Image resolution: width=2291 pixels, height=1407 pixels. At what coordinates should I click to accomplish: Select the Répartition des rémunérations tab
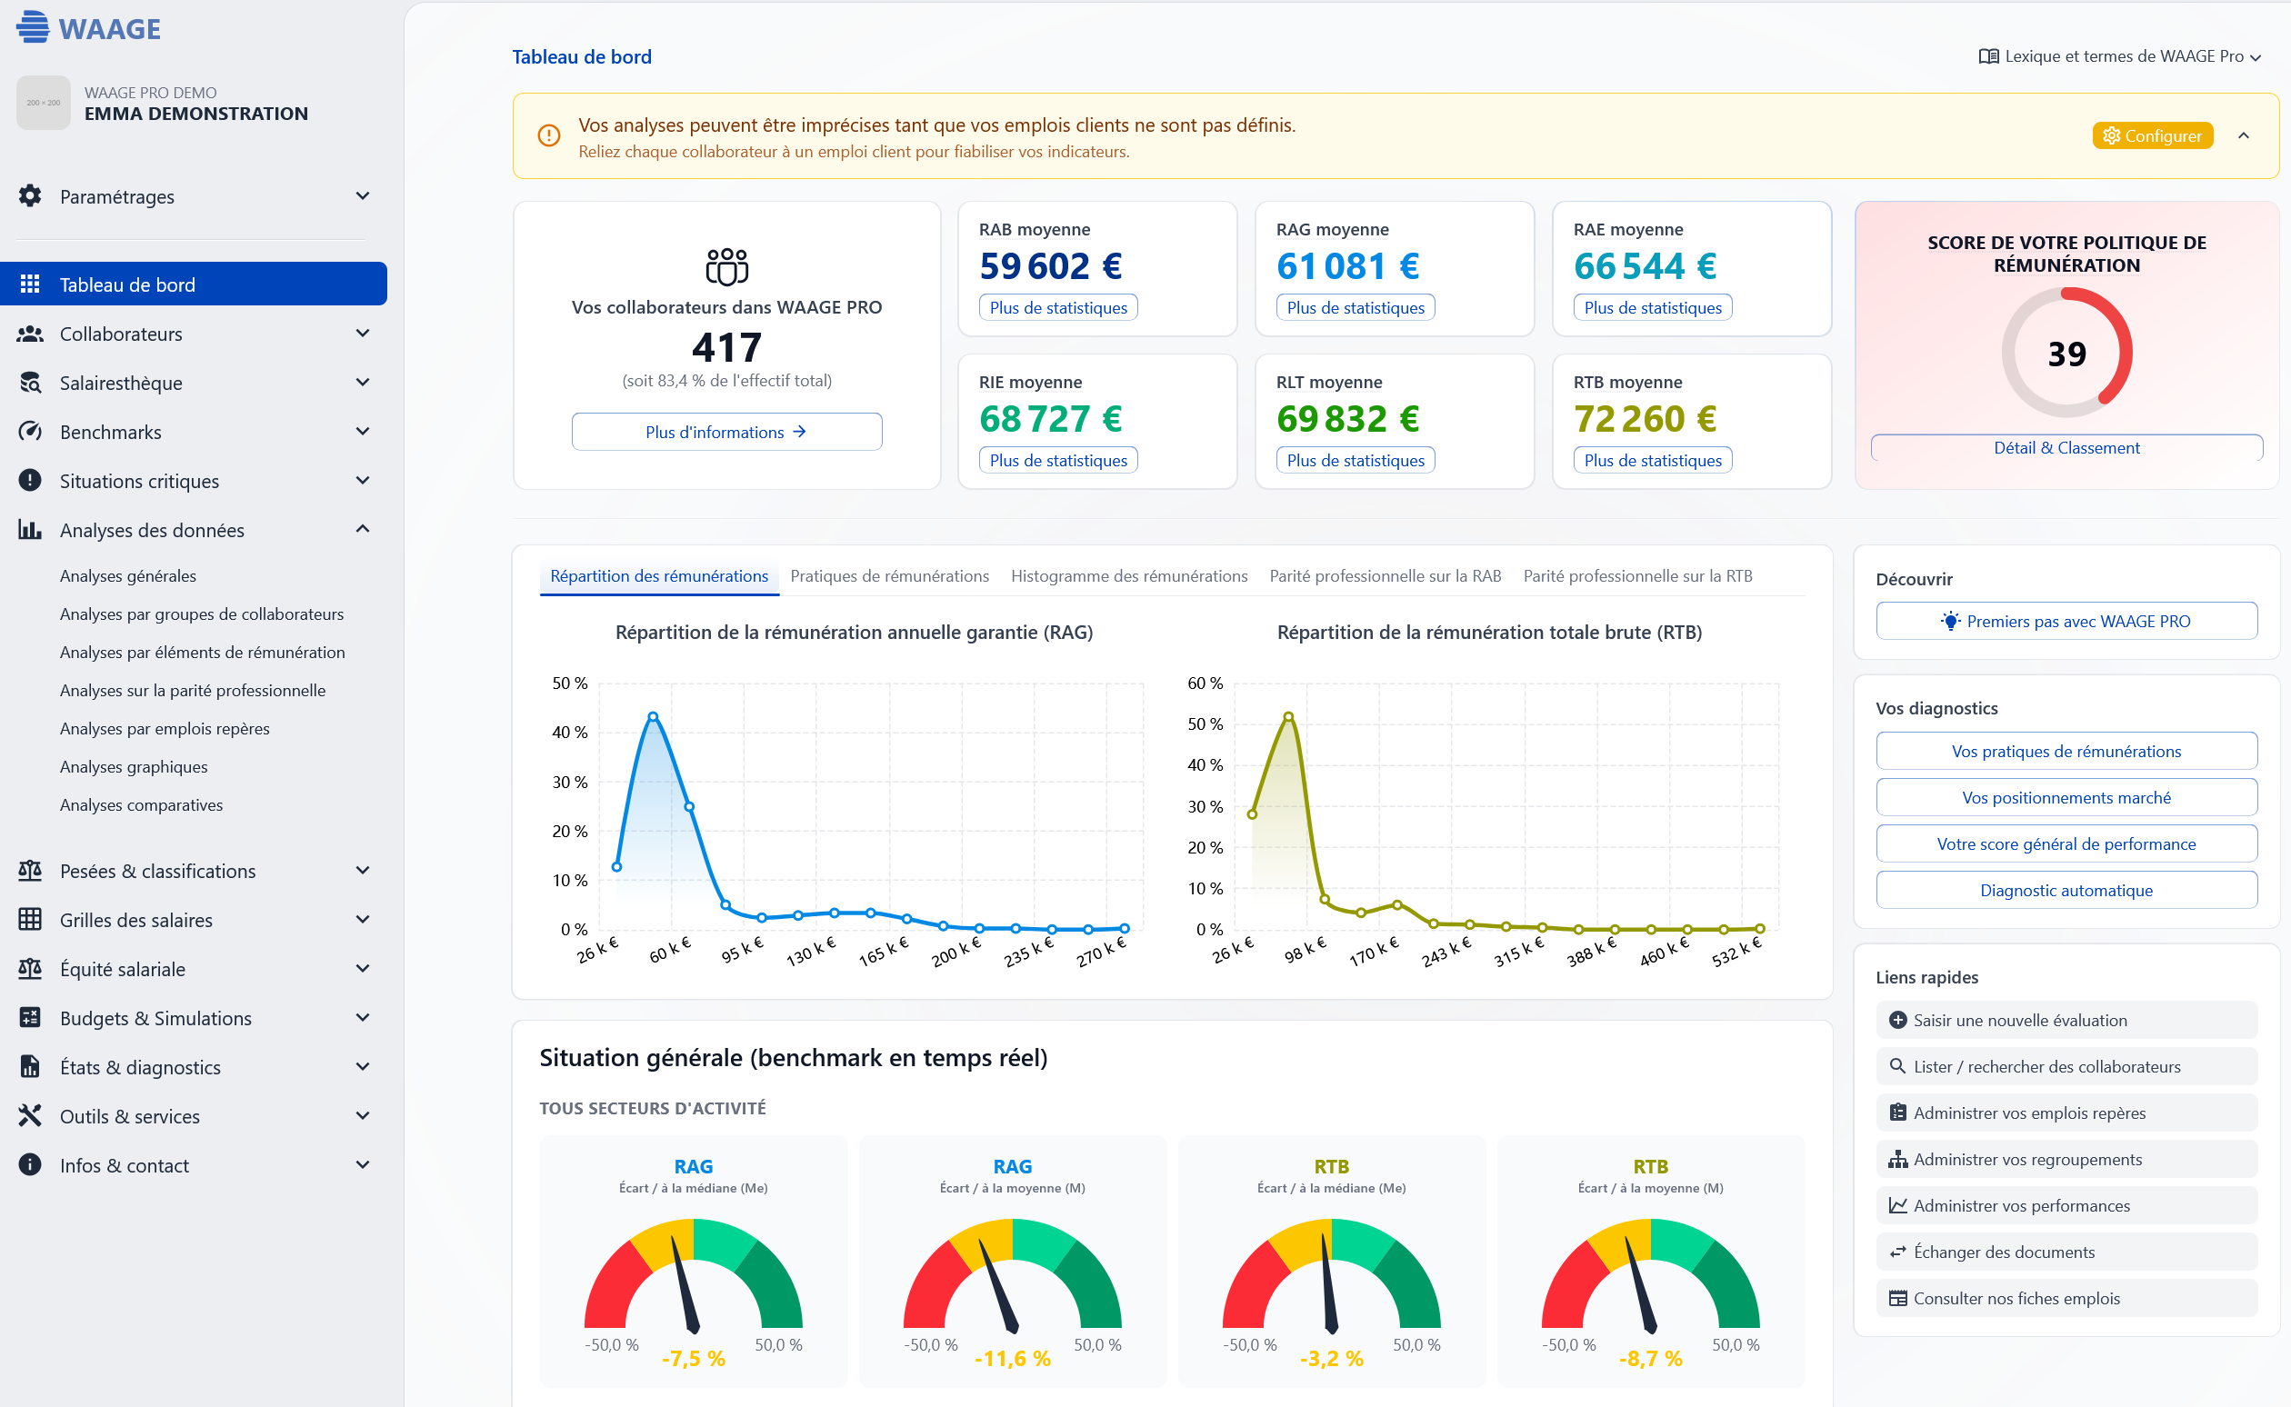pos(659,576)
